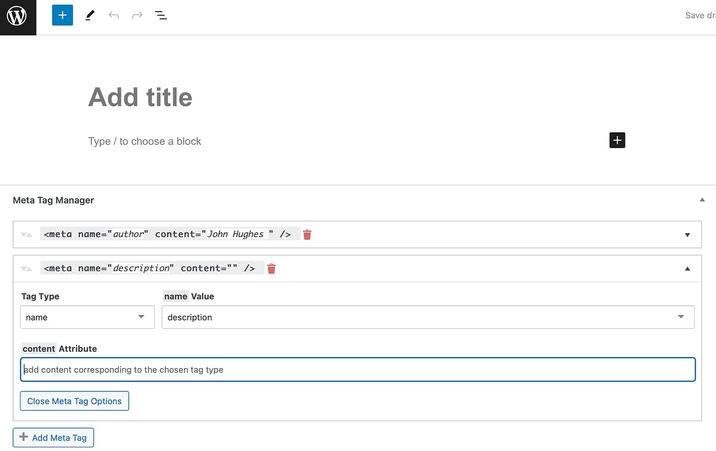Redo the last action
The image size is (716, 451).
137,15
